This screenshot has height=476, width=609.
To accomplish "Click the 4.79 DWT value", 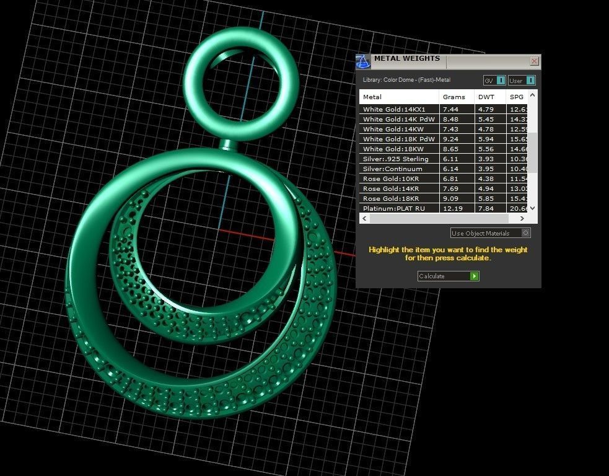I will pyautogui.click(x=486, y=109).
